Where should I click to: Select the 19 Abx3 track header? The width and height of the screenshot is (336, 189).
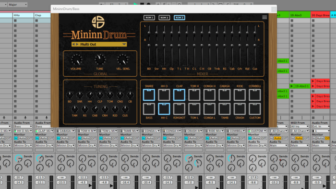[300, 15]
